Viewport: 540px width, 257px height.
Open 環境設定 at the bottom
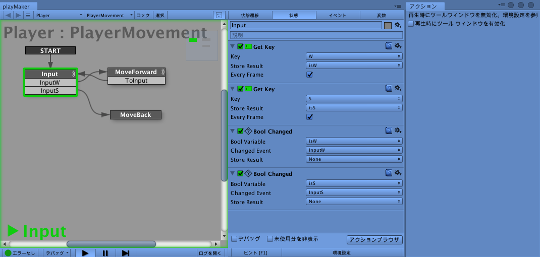pyautogui.click(x=342, y=253)
